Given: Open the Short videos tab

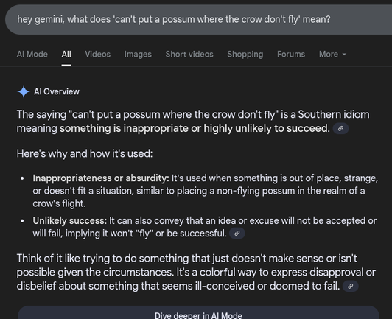Looking at the screenshot, I should [x=189, y=55].
